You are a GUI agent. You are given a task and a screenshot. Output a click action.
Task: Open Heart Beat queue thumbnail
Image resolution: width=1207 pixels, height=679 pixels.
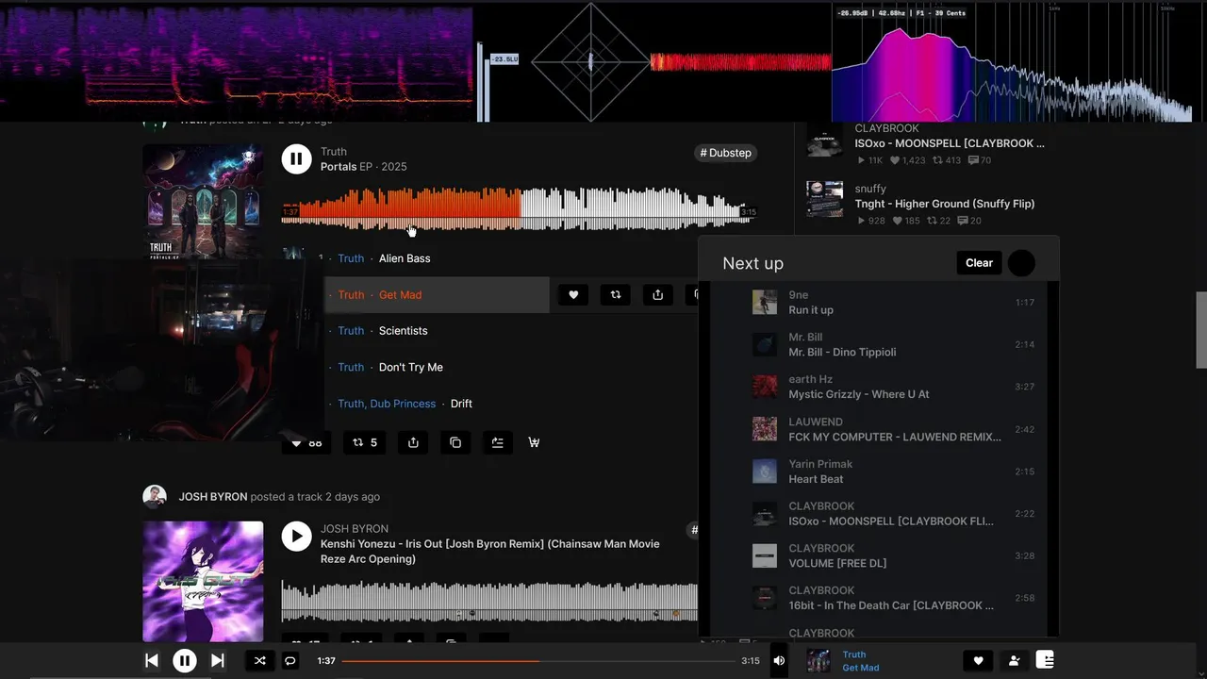(765, 472)
